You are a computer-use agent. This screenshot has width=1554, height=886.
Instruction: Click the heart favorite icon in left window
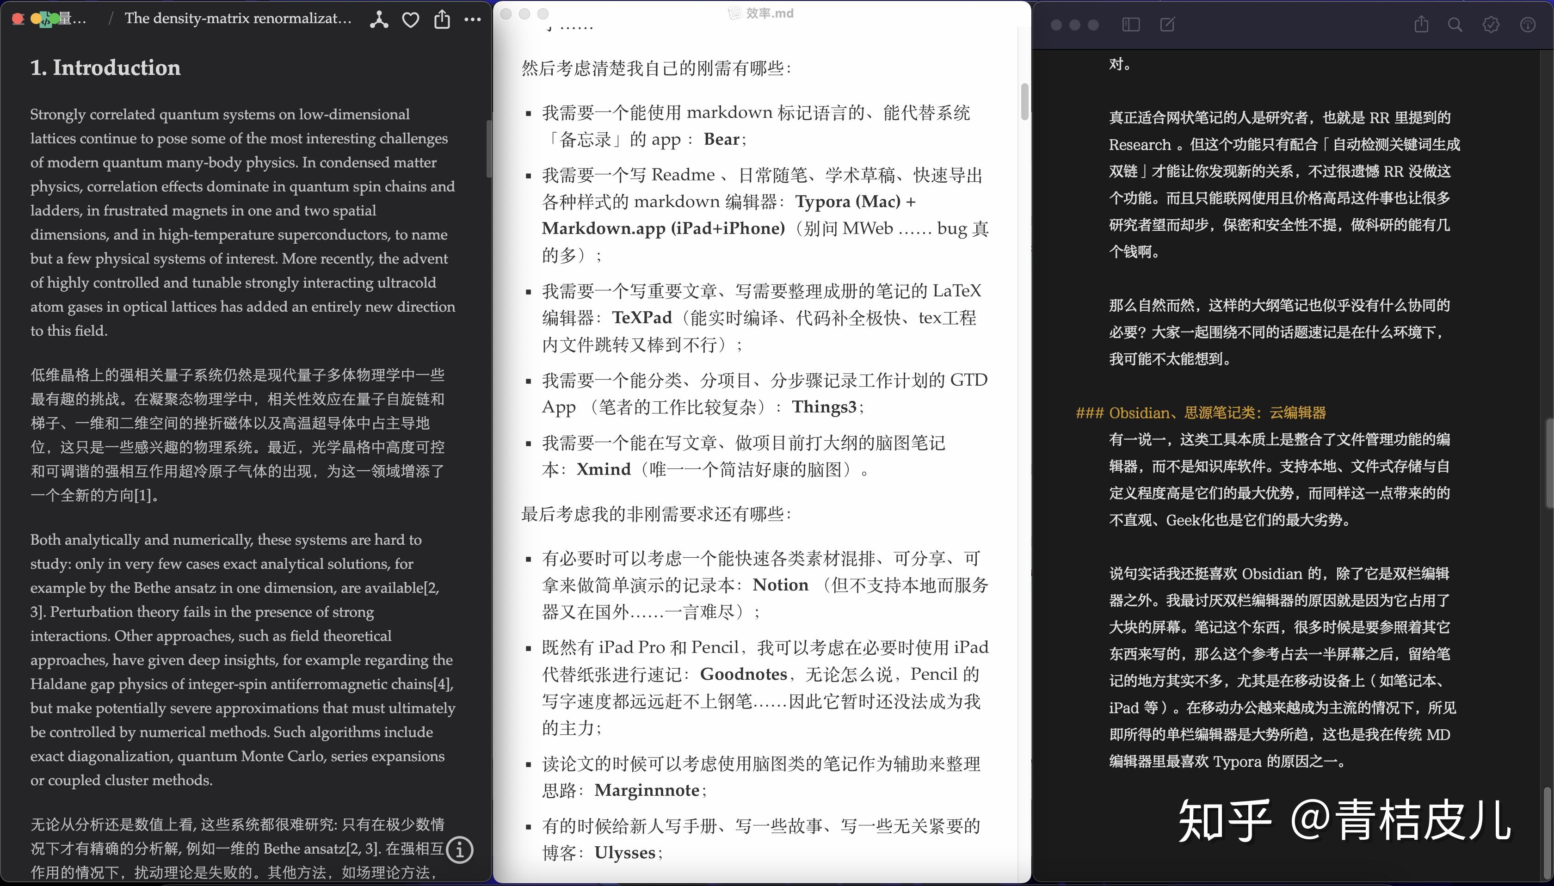click(x=411, y=19)
